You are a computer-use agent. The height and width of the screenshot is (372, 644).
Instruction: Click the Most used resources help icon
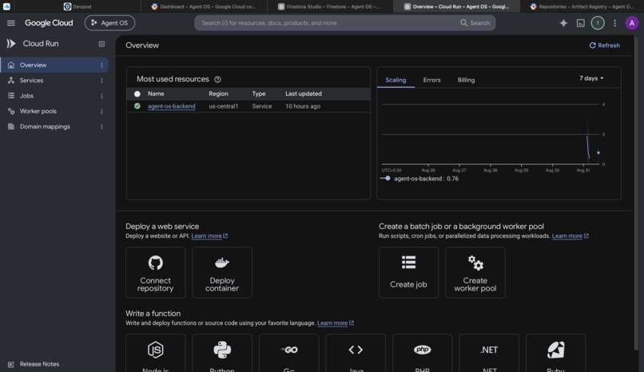(x=217, y=79)
